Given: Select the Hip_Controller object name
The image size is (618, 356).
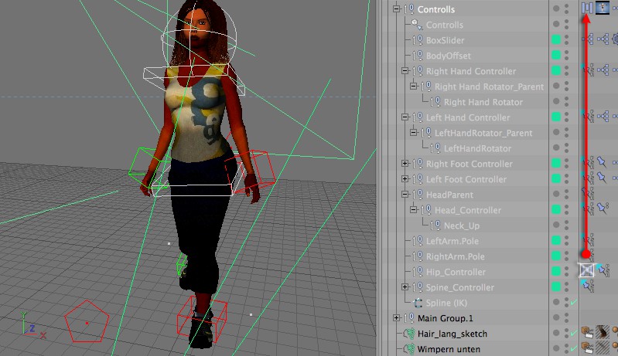Looking at the screenshot, I should point(456,272).
